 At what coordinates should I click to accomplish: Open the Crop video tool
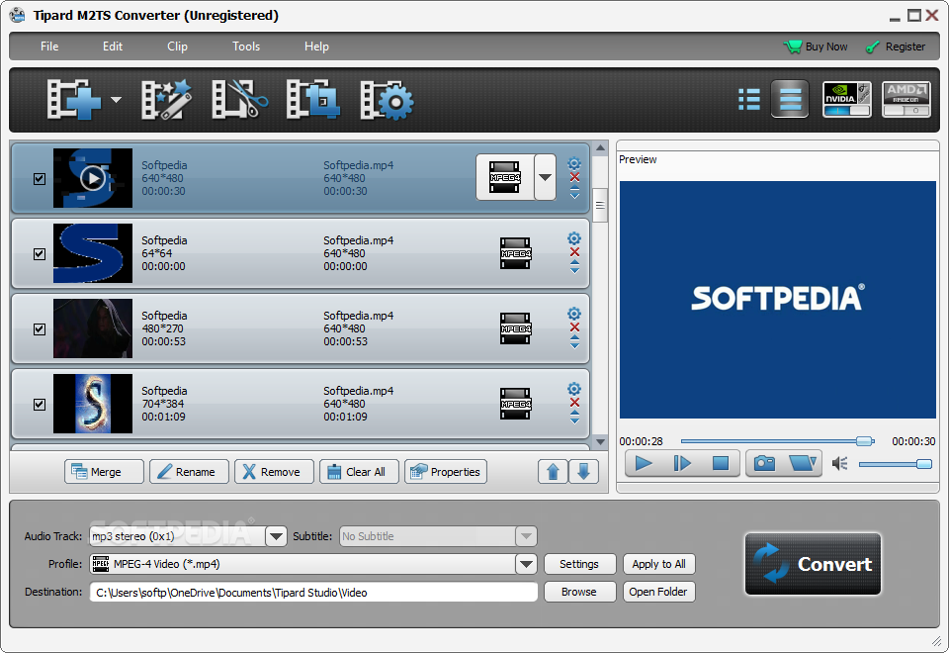312,100
